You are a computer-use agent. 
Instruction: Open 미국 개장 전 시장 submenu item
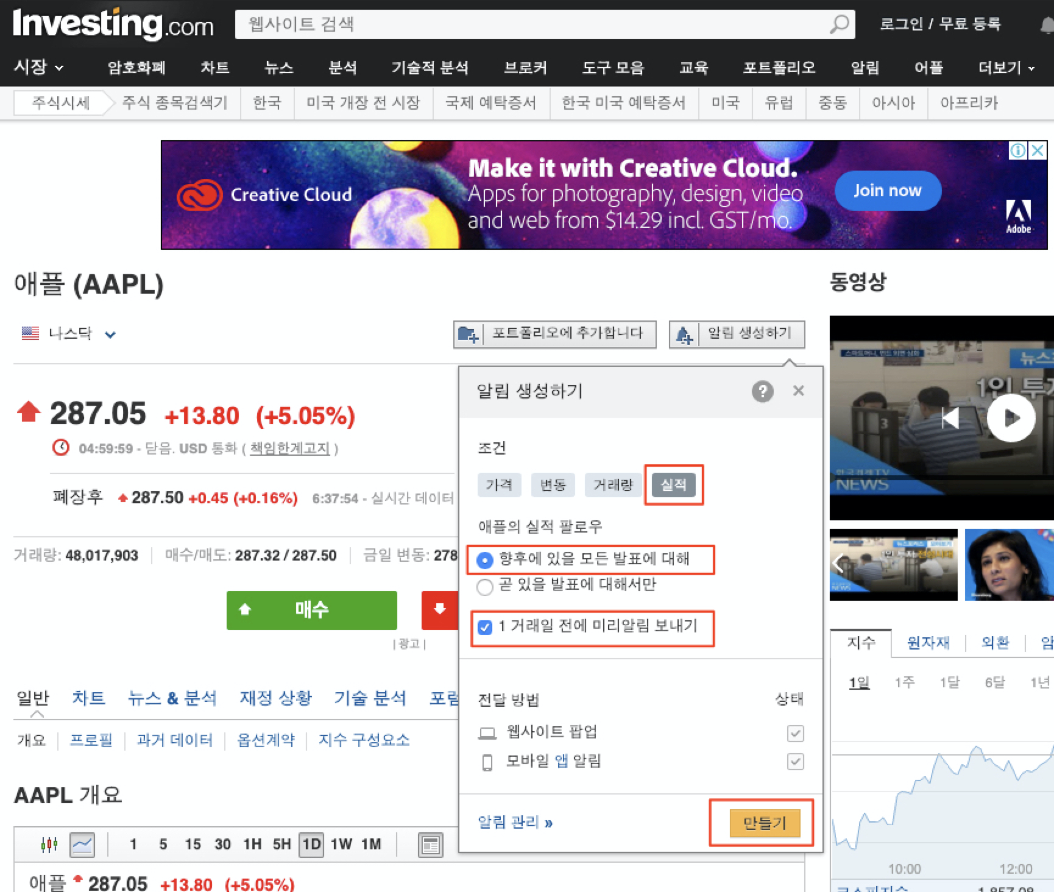coord(363,102)
